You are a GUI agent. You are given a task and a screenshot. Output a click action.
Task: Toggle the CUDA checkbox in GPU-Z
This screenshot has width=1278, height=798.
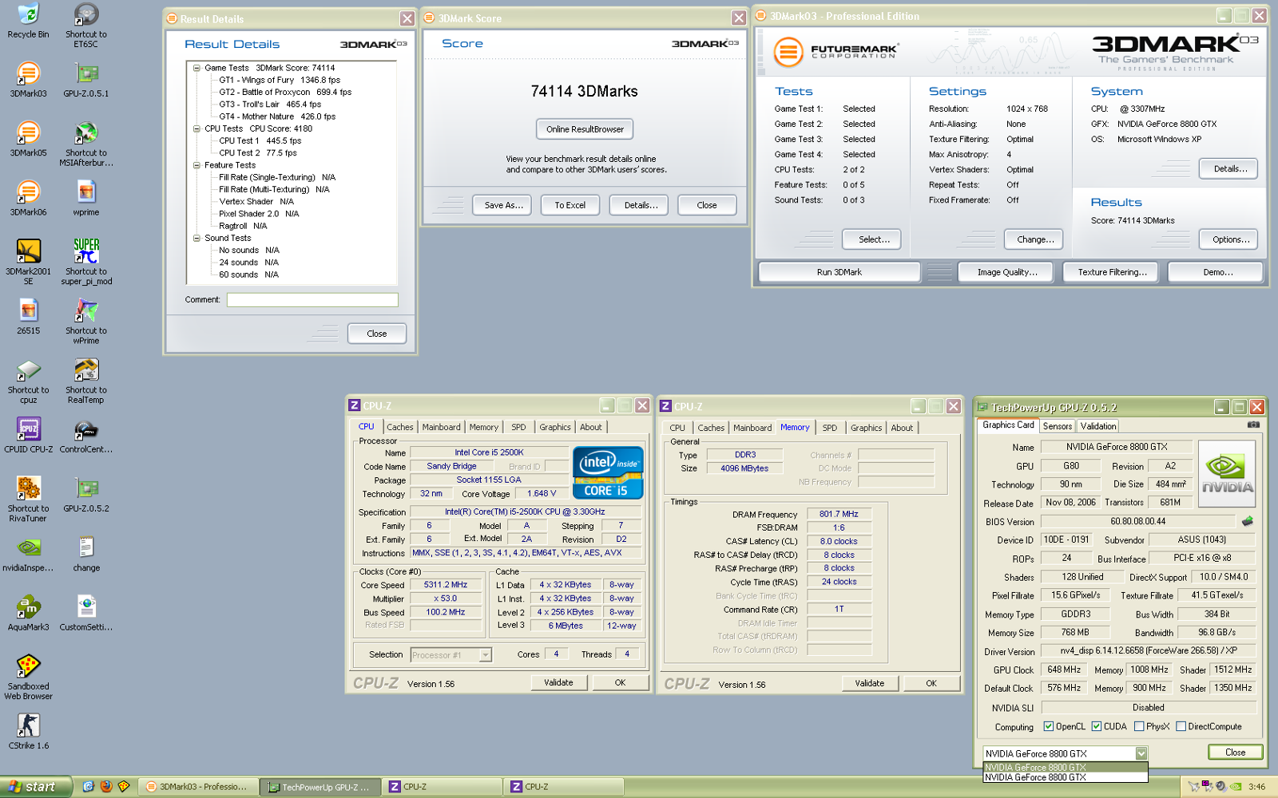point(1097,726)
